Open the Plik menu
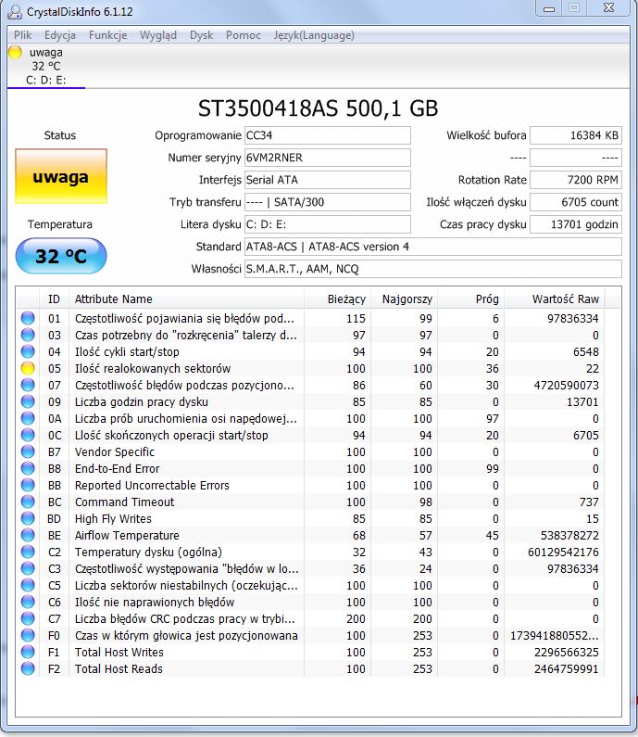This screenshot has height=737, width=638. coord(22,35)
